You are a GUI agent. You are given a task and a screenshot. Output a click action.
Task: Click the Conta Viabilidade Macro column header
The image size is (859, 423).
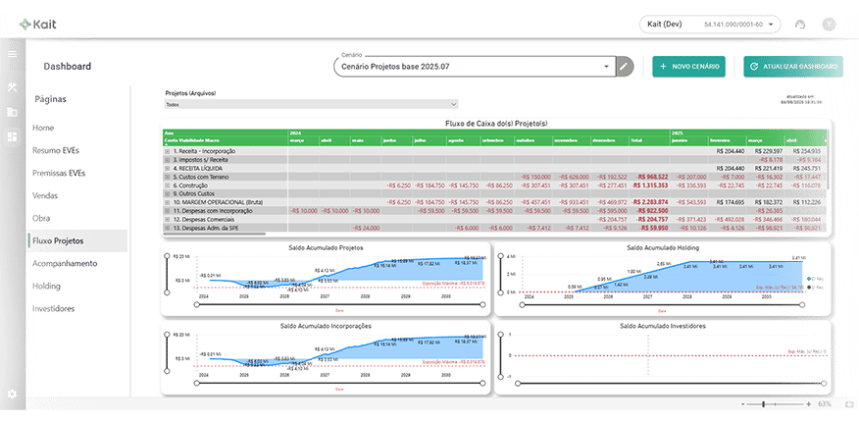tap(226, 140)
